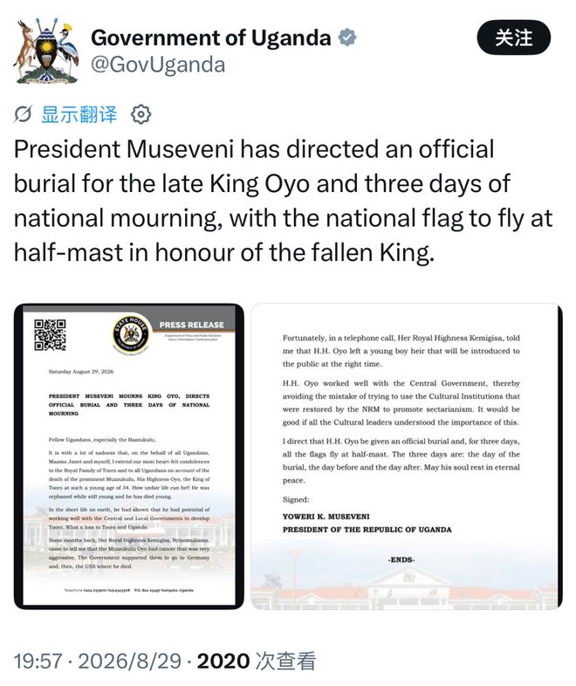Click the 19:57 post timestamp
Viewport: 576px width, 686px height.
38,661
